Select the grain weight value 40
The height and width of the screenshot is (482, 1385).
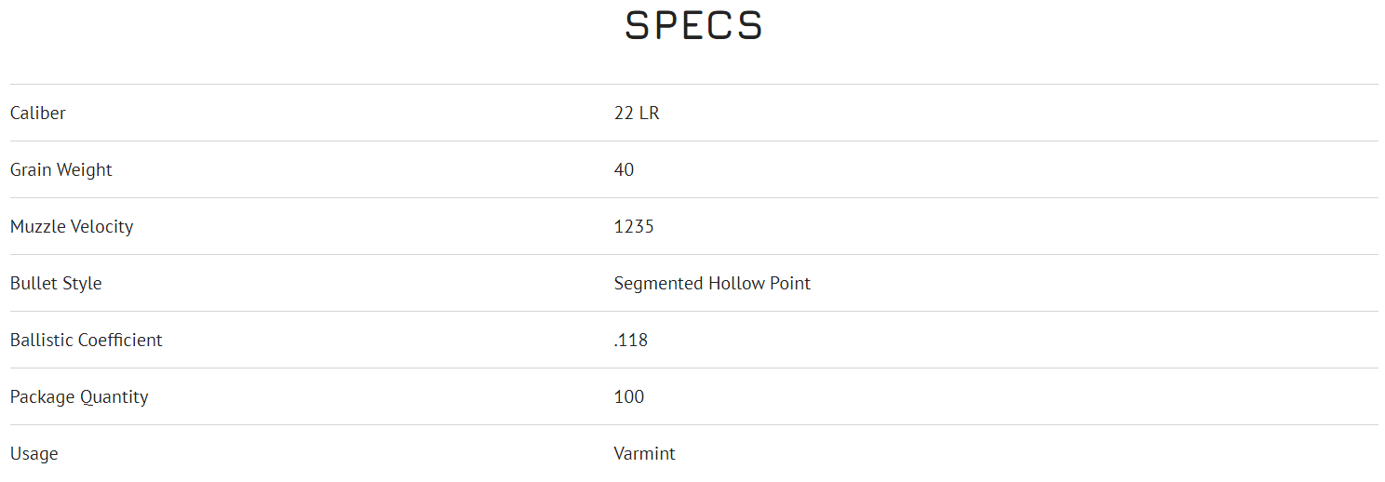coord(624,170)
